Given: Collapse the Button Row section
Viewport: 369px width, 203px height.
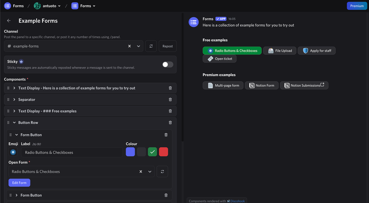Looking at the screenshot, I should (14, 123).
